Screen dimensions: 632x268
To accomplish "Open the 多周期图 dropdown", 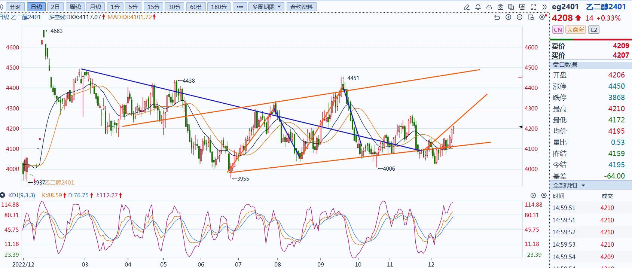I will pyautogui.click(x=266, y=7).
